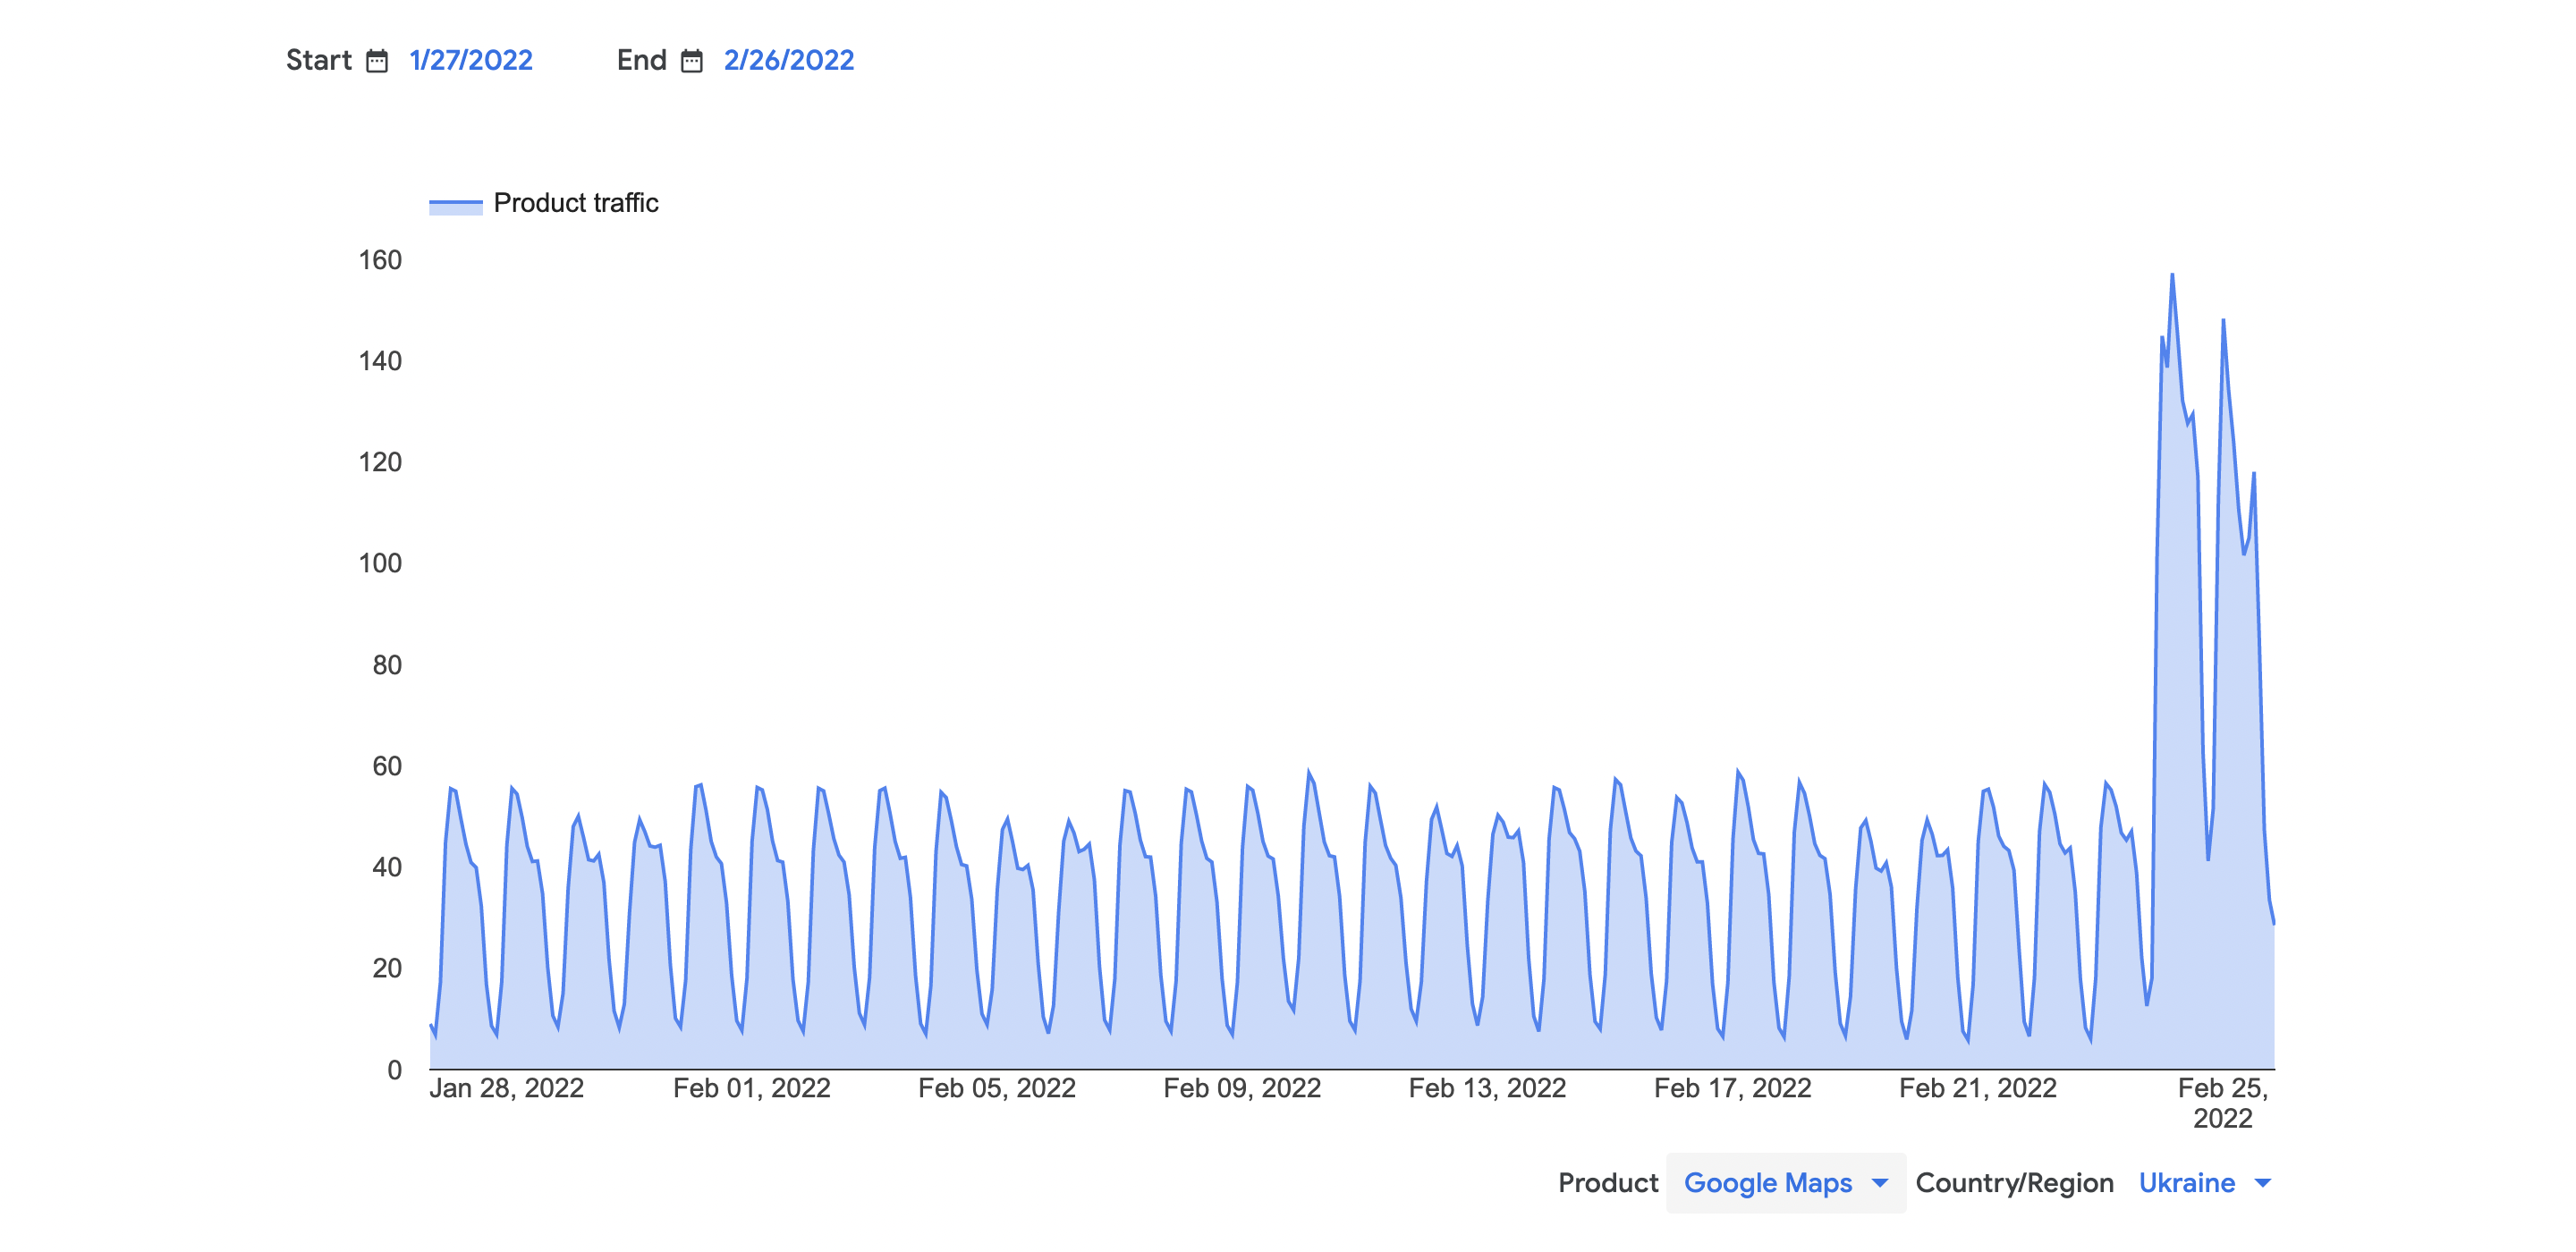This screenshot has width=2576, height=1252.
Task: Open the 1/27/2022 start date field
Action: point(471,60)
